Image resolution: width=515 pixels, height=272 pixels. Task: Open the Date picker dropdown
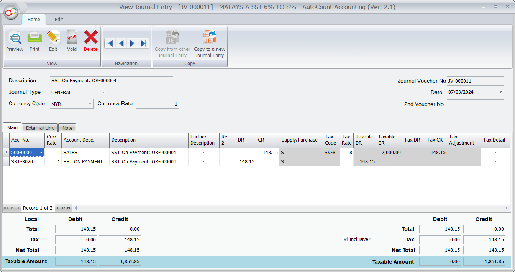tap(500, 92)
